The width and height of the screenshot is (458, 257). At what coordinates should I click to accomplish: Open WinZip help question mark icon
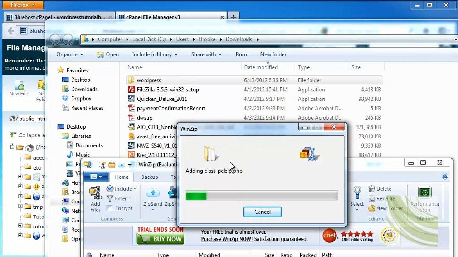pos(445,176)
